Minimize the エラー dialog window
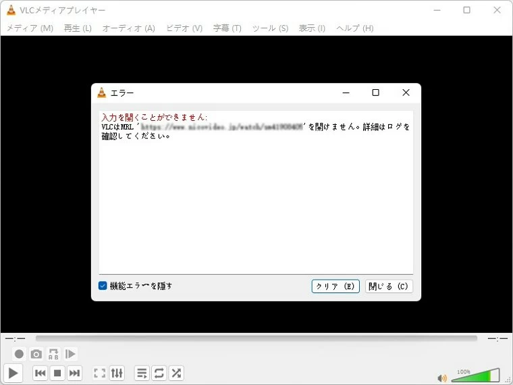This screenshot has height=385, width=513. click(346, 93)
